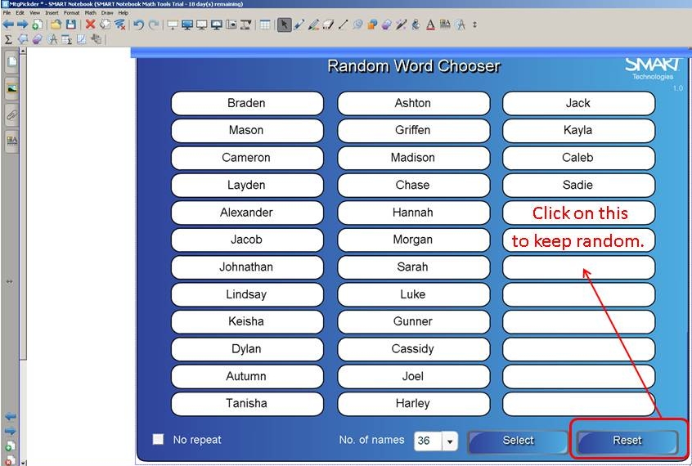
Task: Undo the last action
Action: click(x=138, y=25)
